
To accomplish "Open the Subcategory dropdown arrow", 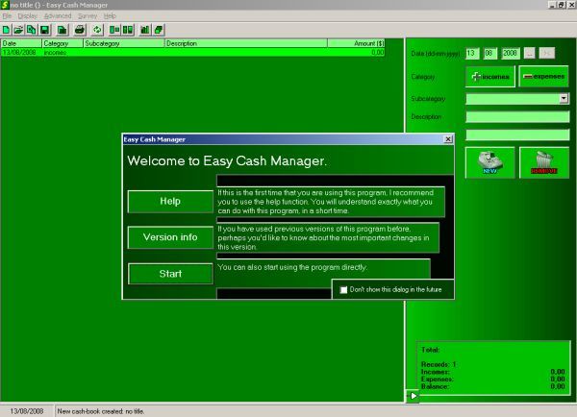I will pyautogui.click(x=564, y=98).
